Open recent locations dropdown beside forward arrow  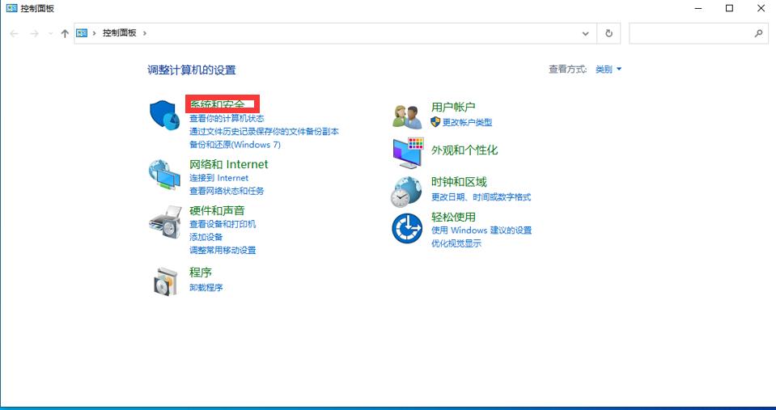(x=49, y=34)
